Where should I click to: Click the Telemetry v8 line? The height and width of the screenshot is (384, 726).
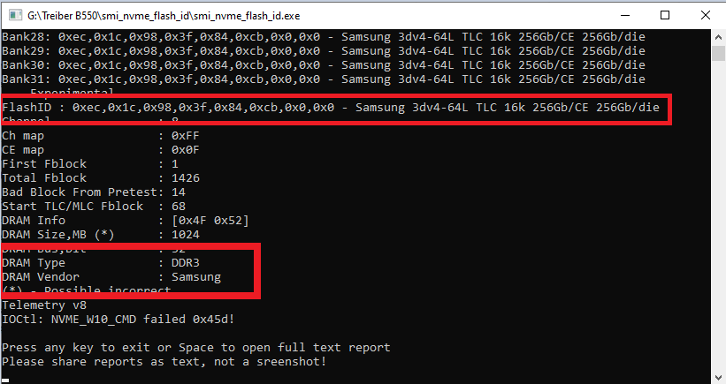[44, 305]
